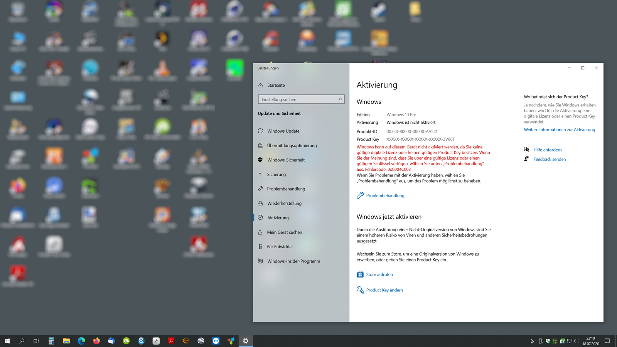Open TeamViewer from the taskbar

tap(216, 341)
